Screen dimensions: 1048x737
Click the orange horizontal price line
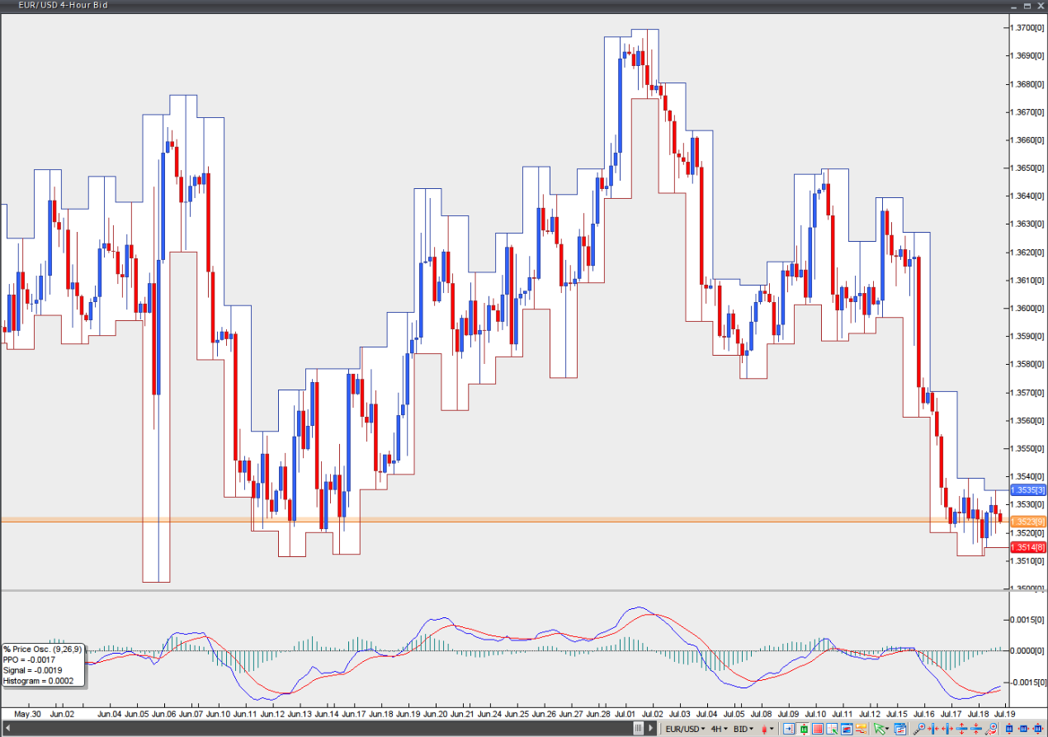[503, 521]
